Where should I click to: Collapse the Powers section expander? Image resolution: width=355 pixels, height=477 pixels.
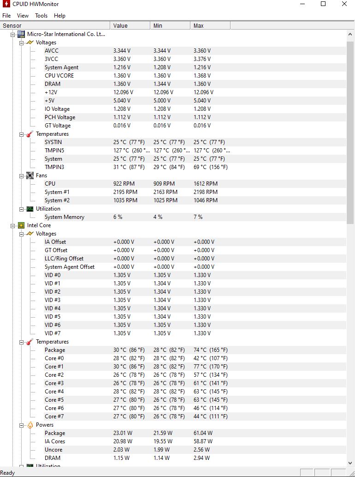tap(21, 425)
